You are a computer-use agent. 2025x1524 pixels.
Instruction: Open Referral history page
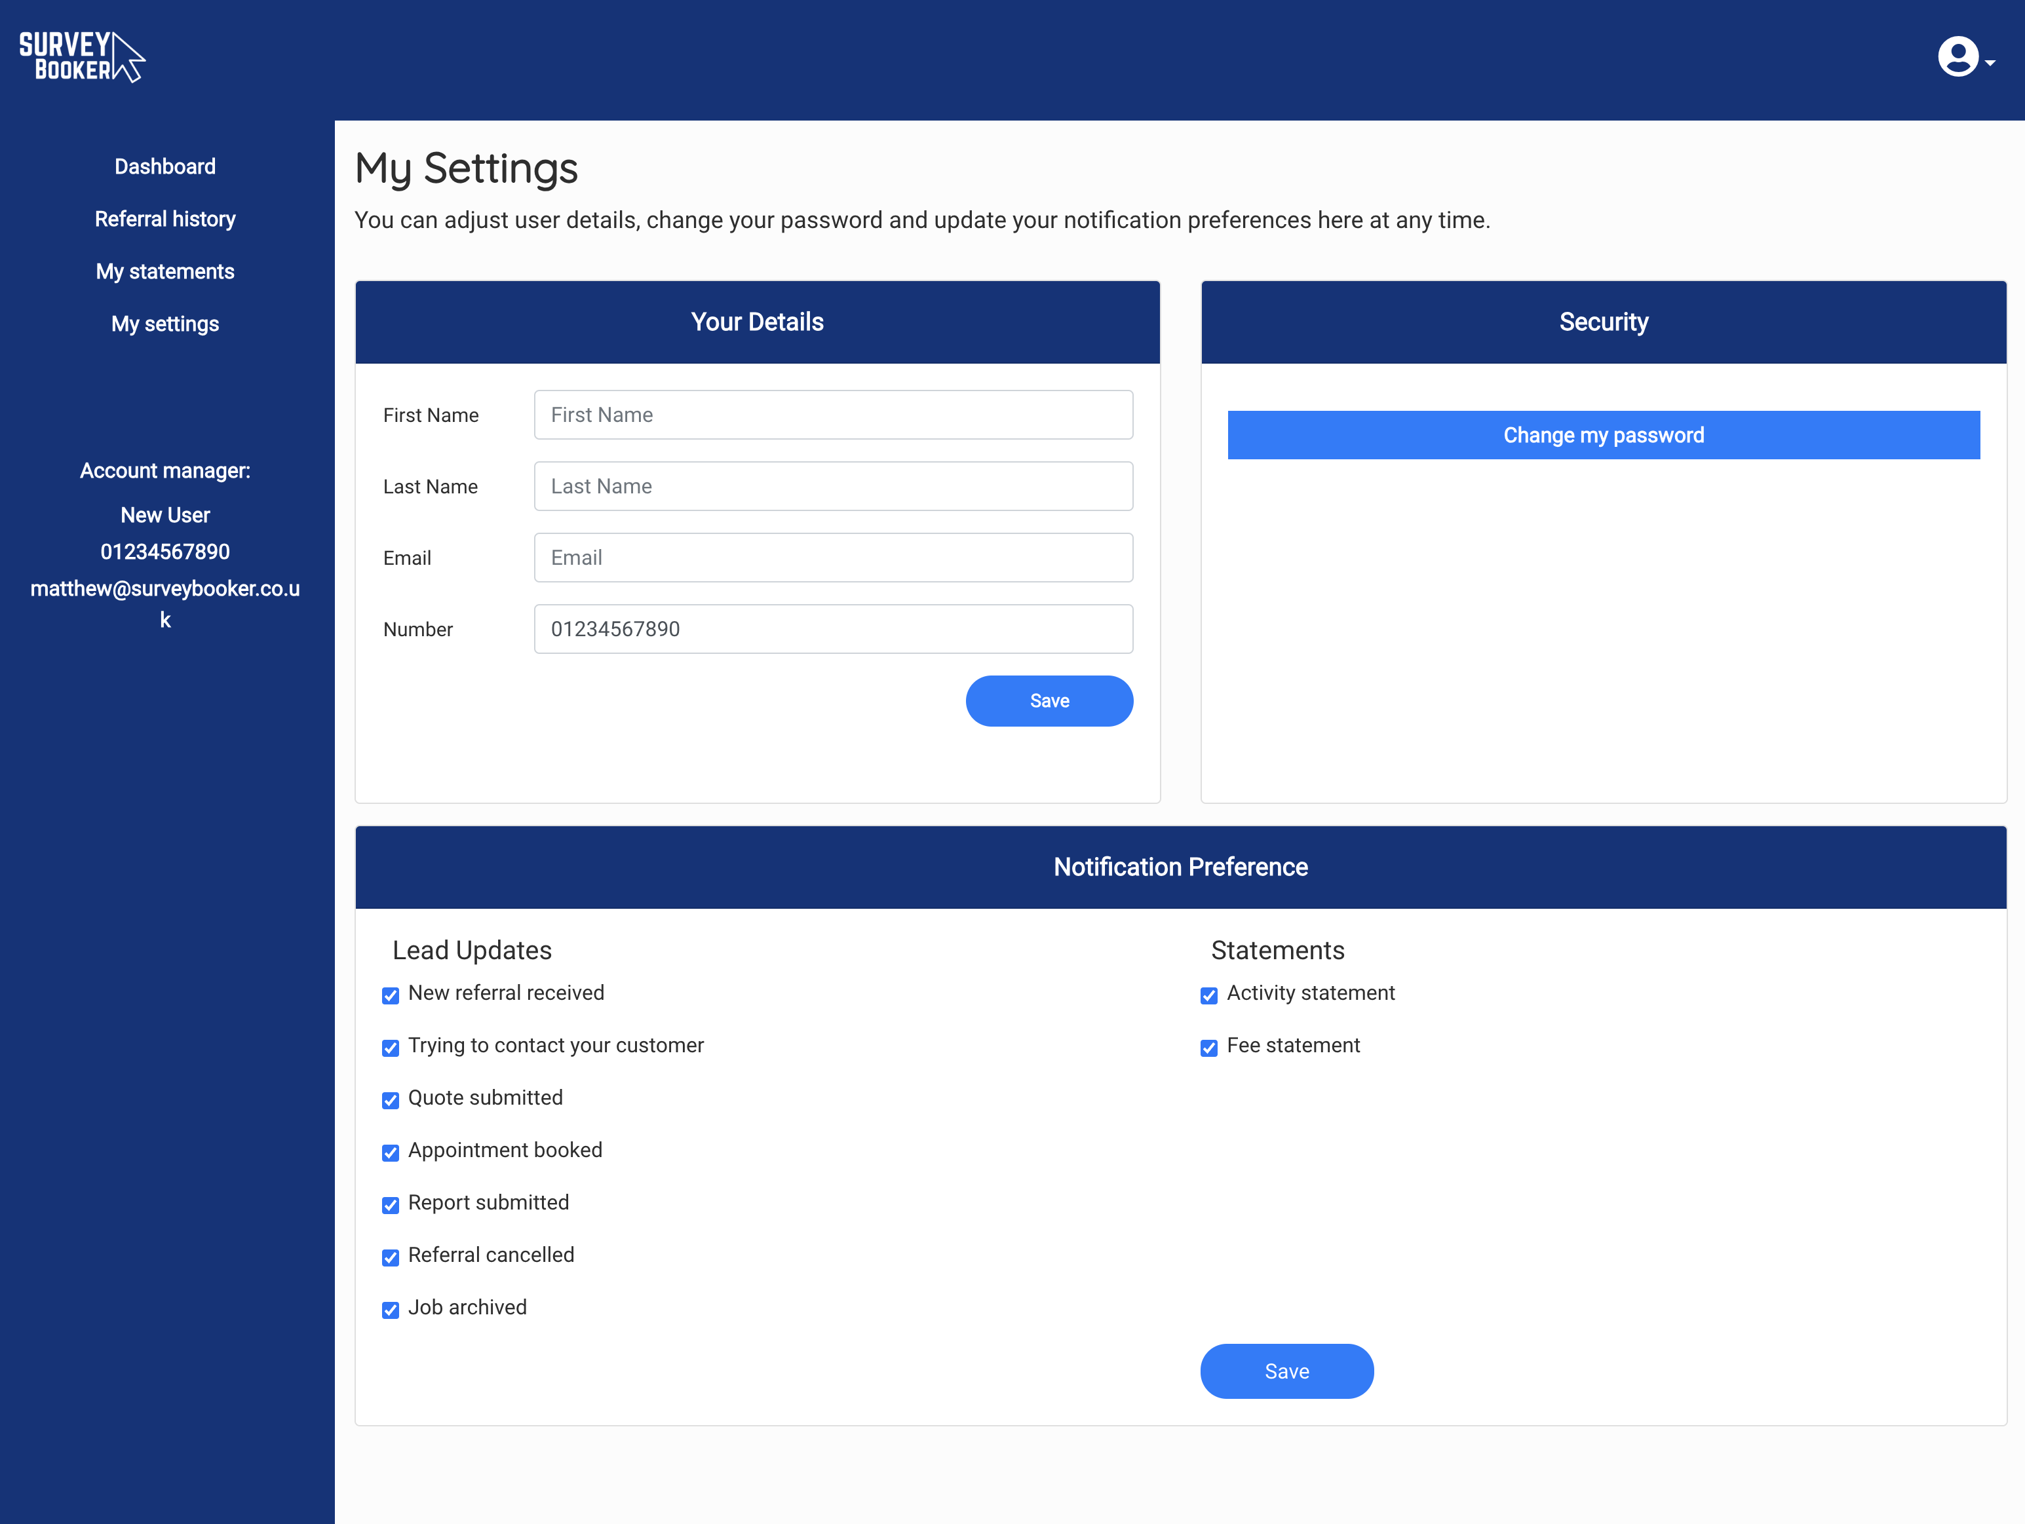tap(164, 219)
